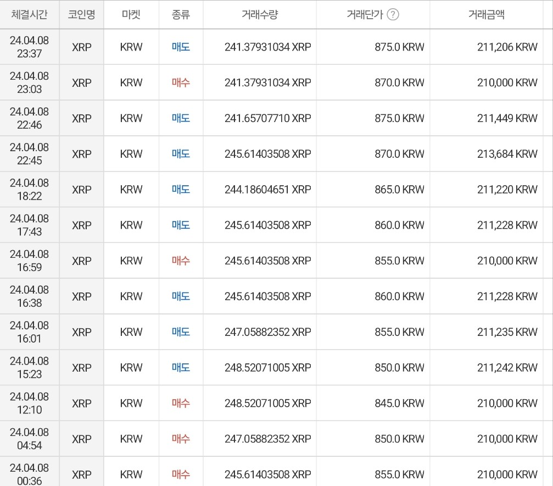Viewport: 553px width, 486px height.
Task: Click 211,228 KRW in the 16:38 row
Action: pos(507,296)
